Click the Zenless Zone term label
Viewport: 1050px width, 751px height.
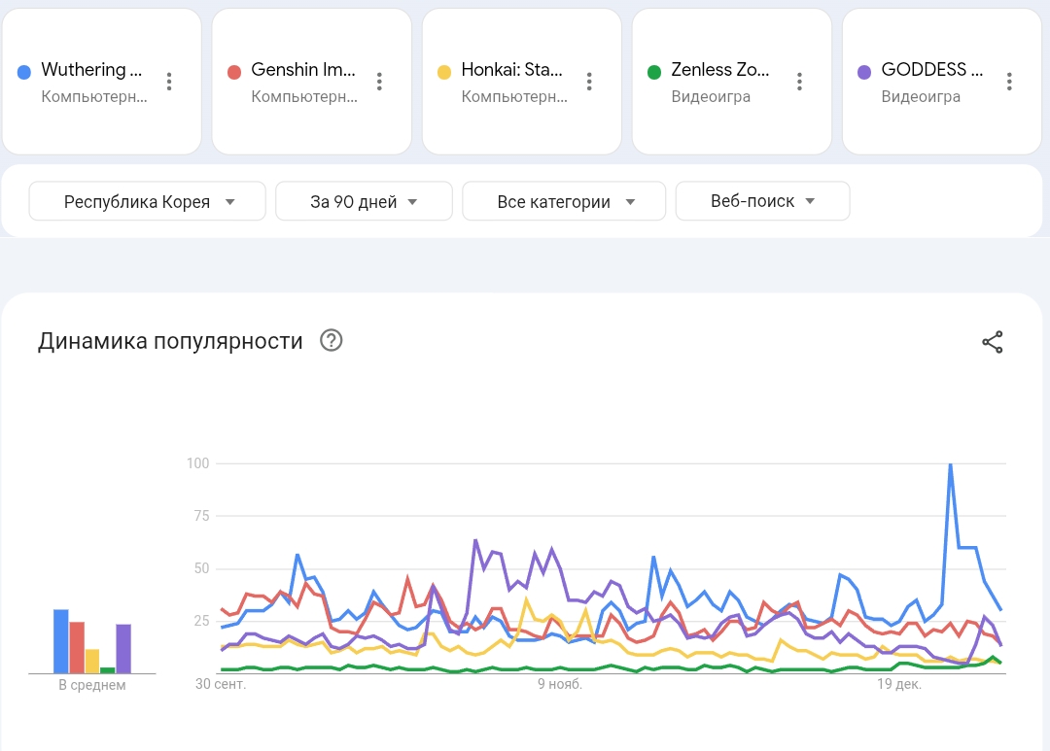pyautogui.click(x=719, y=70)
